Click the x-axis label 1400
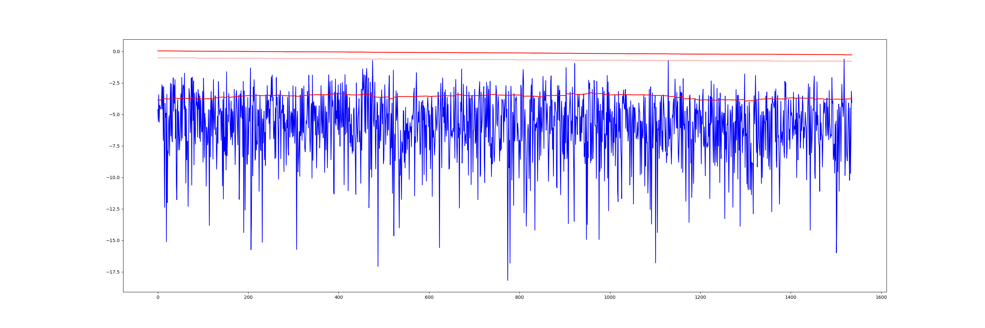Viewport: 985px width, 328px height. [x=791, y=297]
